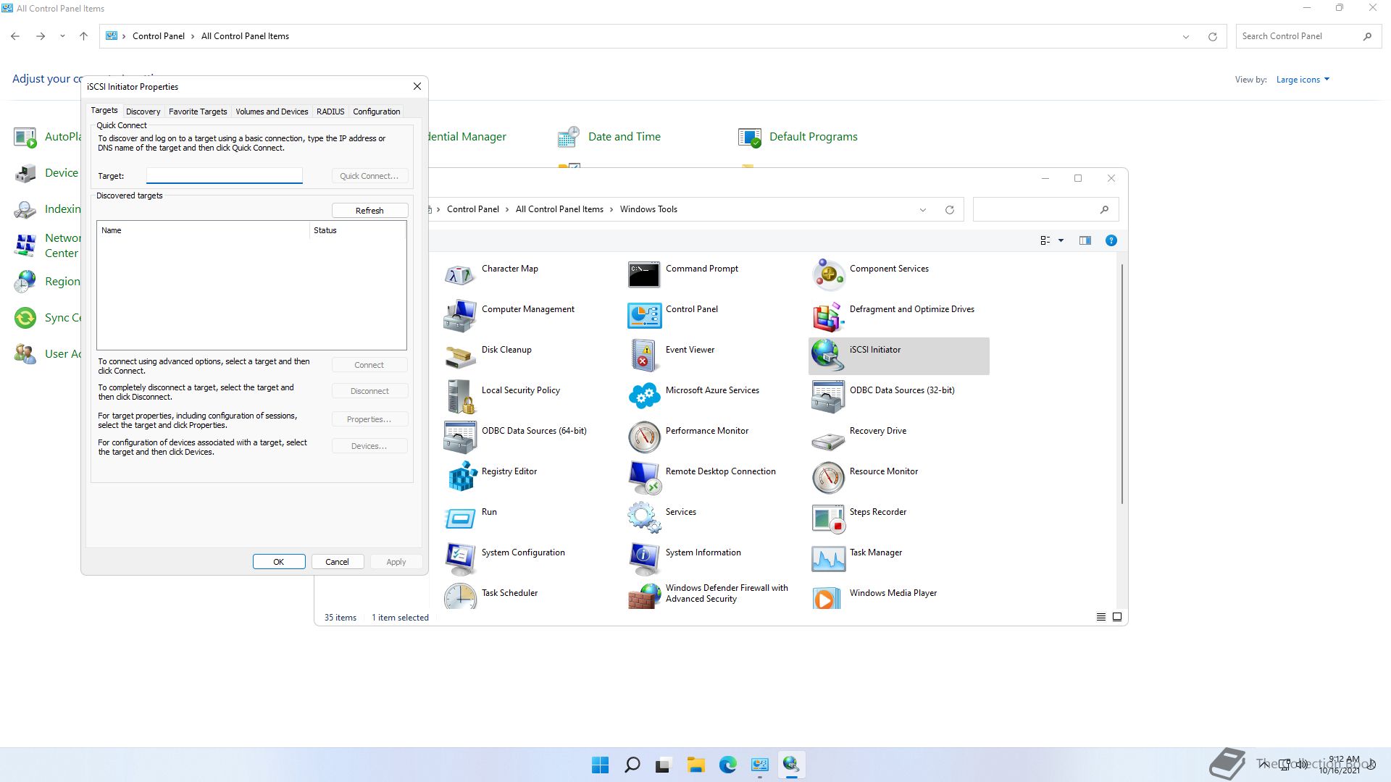Expand address bar history in Control Panel
Viewport: 1391px width, 782px height.
click(1186, 36)
